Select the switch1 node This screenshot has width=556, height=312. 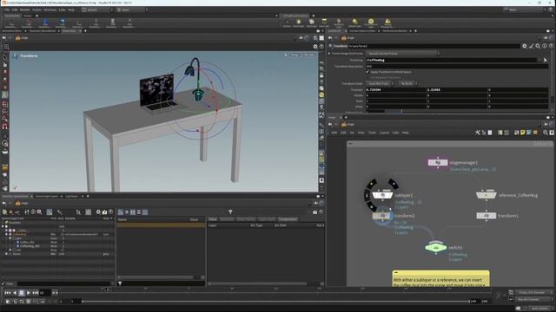point(436,248)
